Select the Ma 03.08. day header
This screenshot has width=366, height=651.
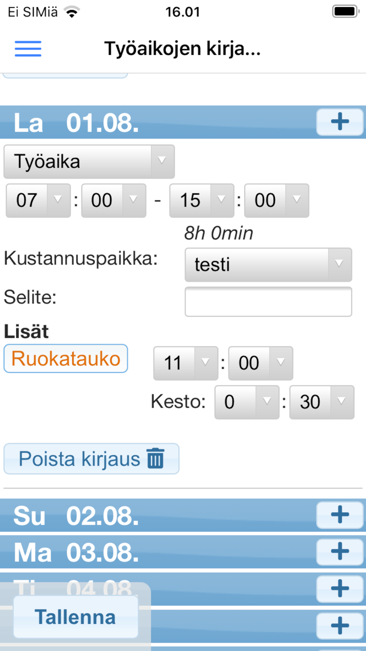coord(146,552)
